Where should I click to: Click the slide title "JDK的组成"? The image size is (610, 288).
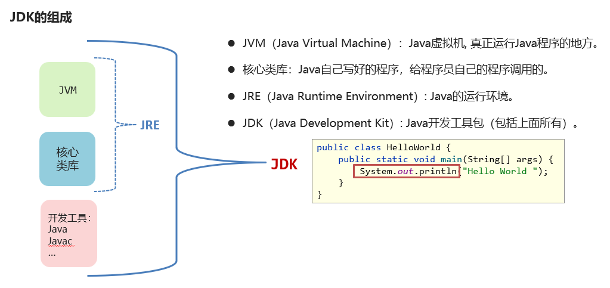click(41, 17)
